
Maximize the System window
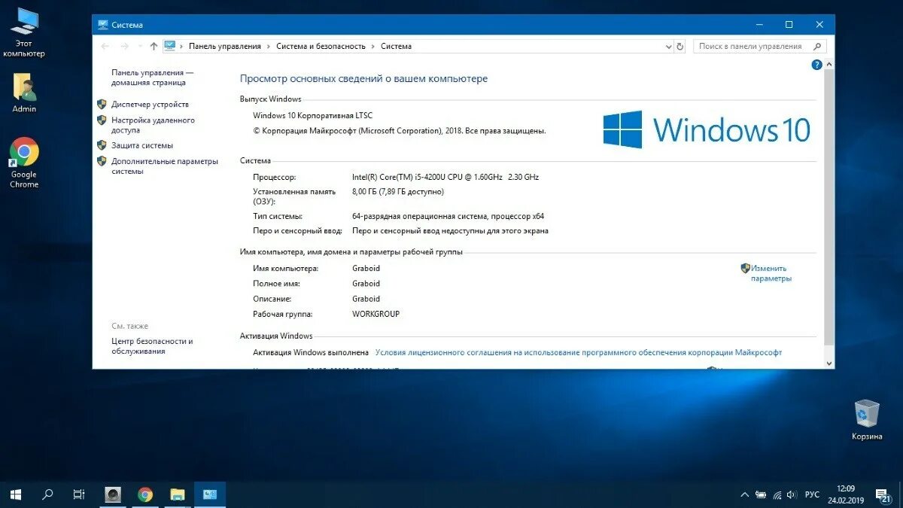tap(789, 25)
